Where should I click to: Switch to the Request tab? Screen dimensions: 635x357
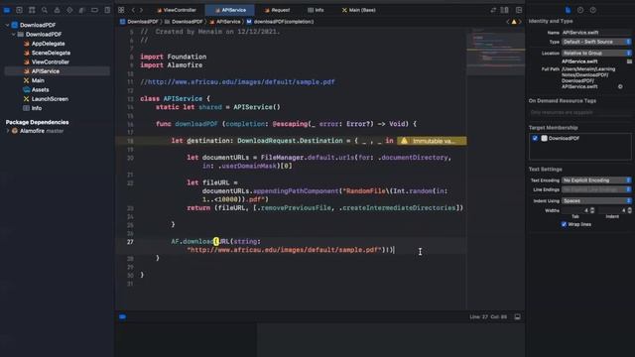coord(278,10)
